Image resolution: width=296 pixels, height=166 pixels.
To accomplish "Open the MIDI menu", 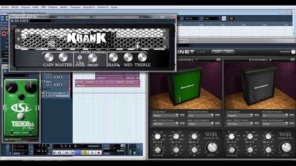I will pos(43,7).
